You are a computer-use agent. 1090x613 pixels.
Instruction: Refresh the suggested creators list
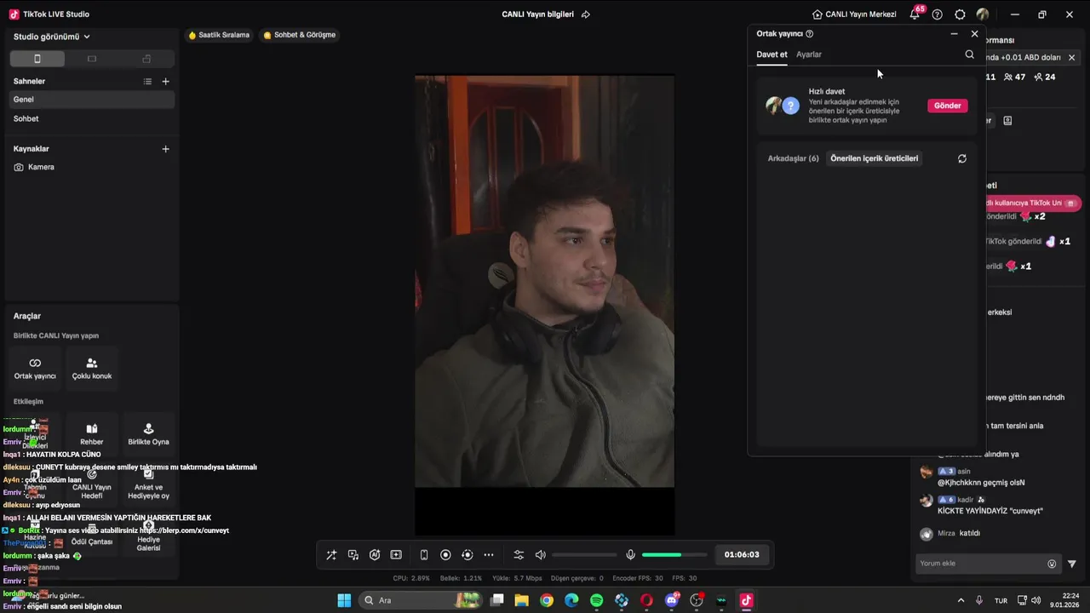click(962, 158)
